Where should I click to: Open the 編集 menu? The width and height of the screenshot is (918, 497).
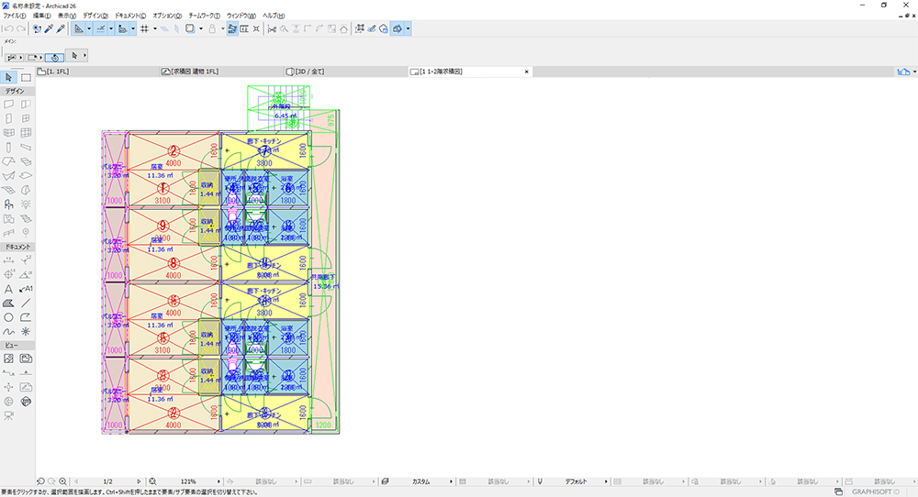pyautogui.click(x=41, y=16)
